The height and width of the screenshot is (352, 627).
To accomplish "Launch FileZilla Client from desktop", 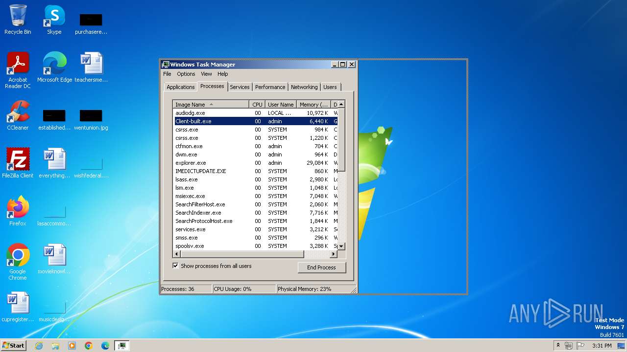I will pyautogui.click(x=18, y=163).
